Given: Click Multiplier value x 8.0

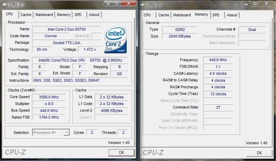Looking at the screenshot, I should 49,104.
